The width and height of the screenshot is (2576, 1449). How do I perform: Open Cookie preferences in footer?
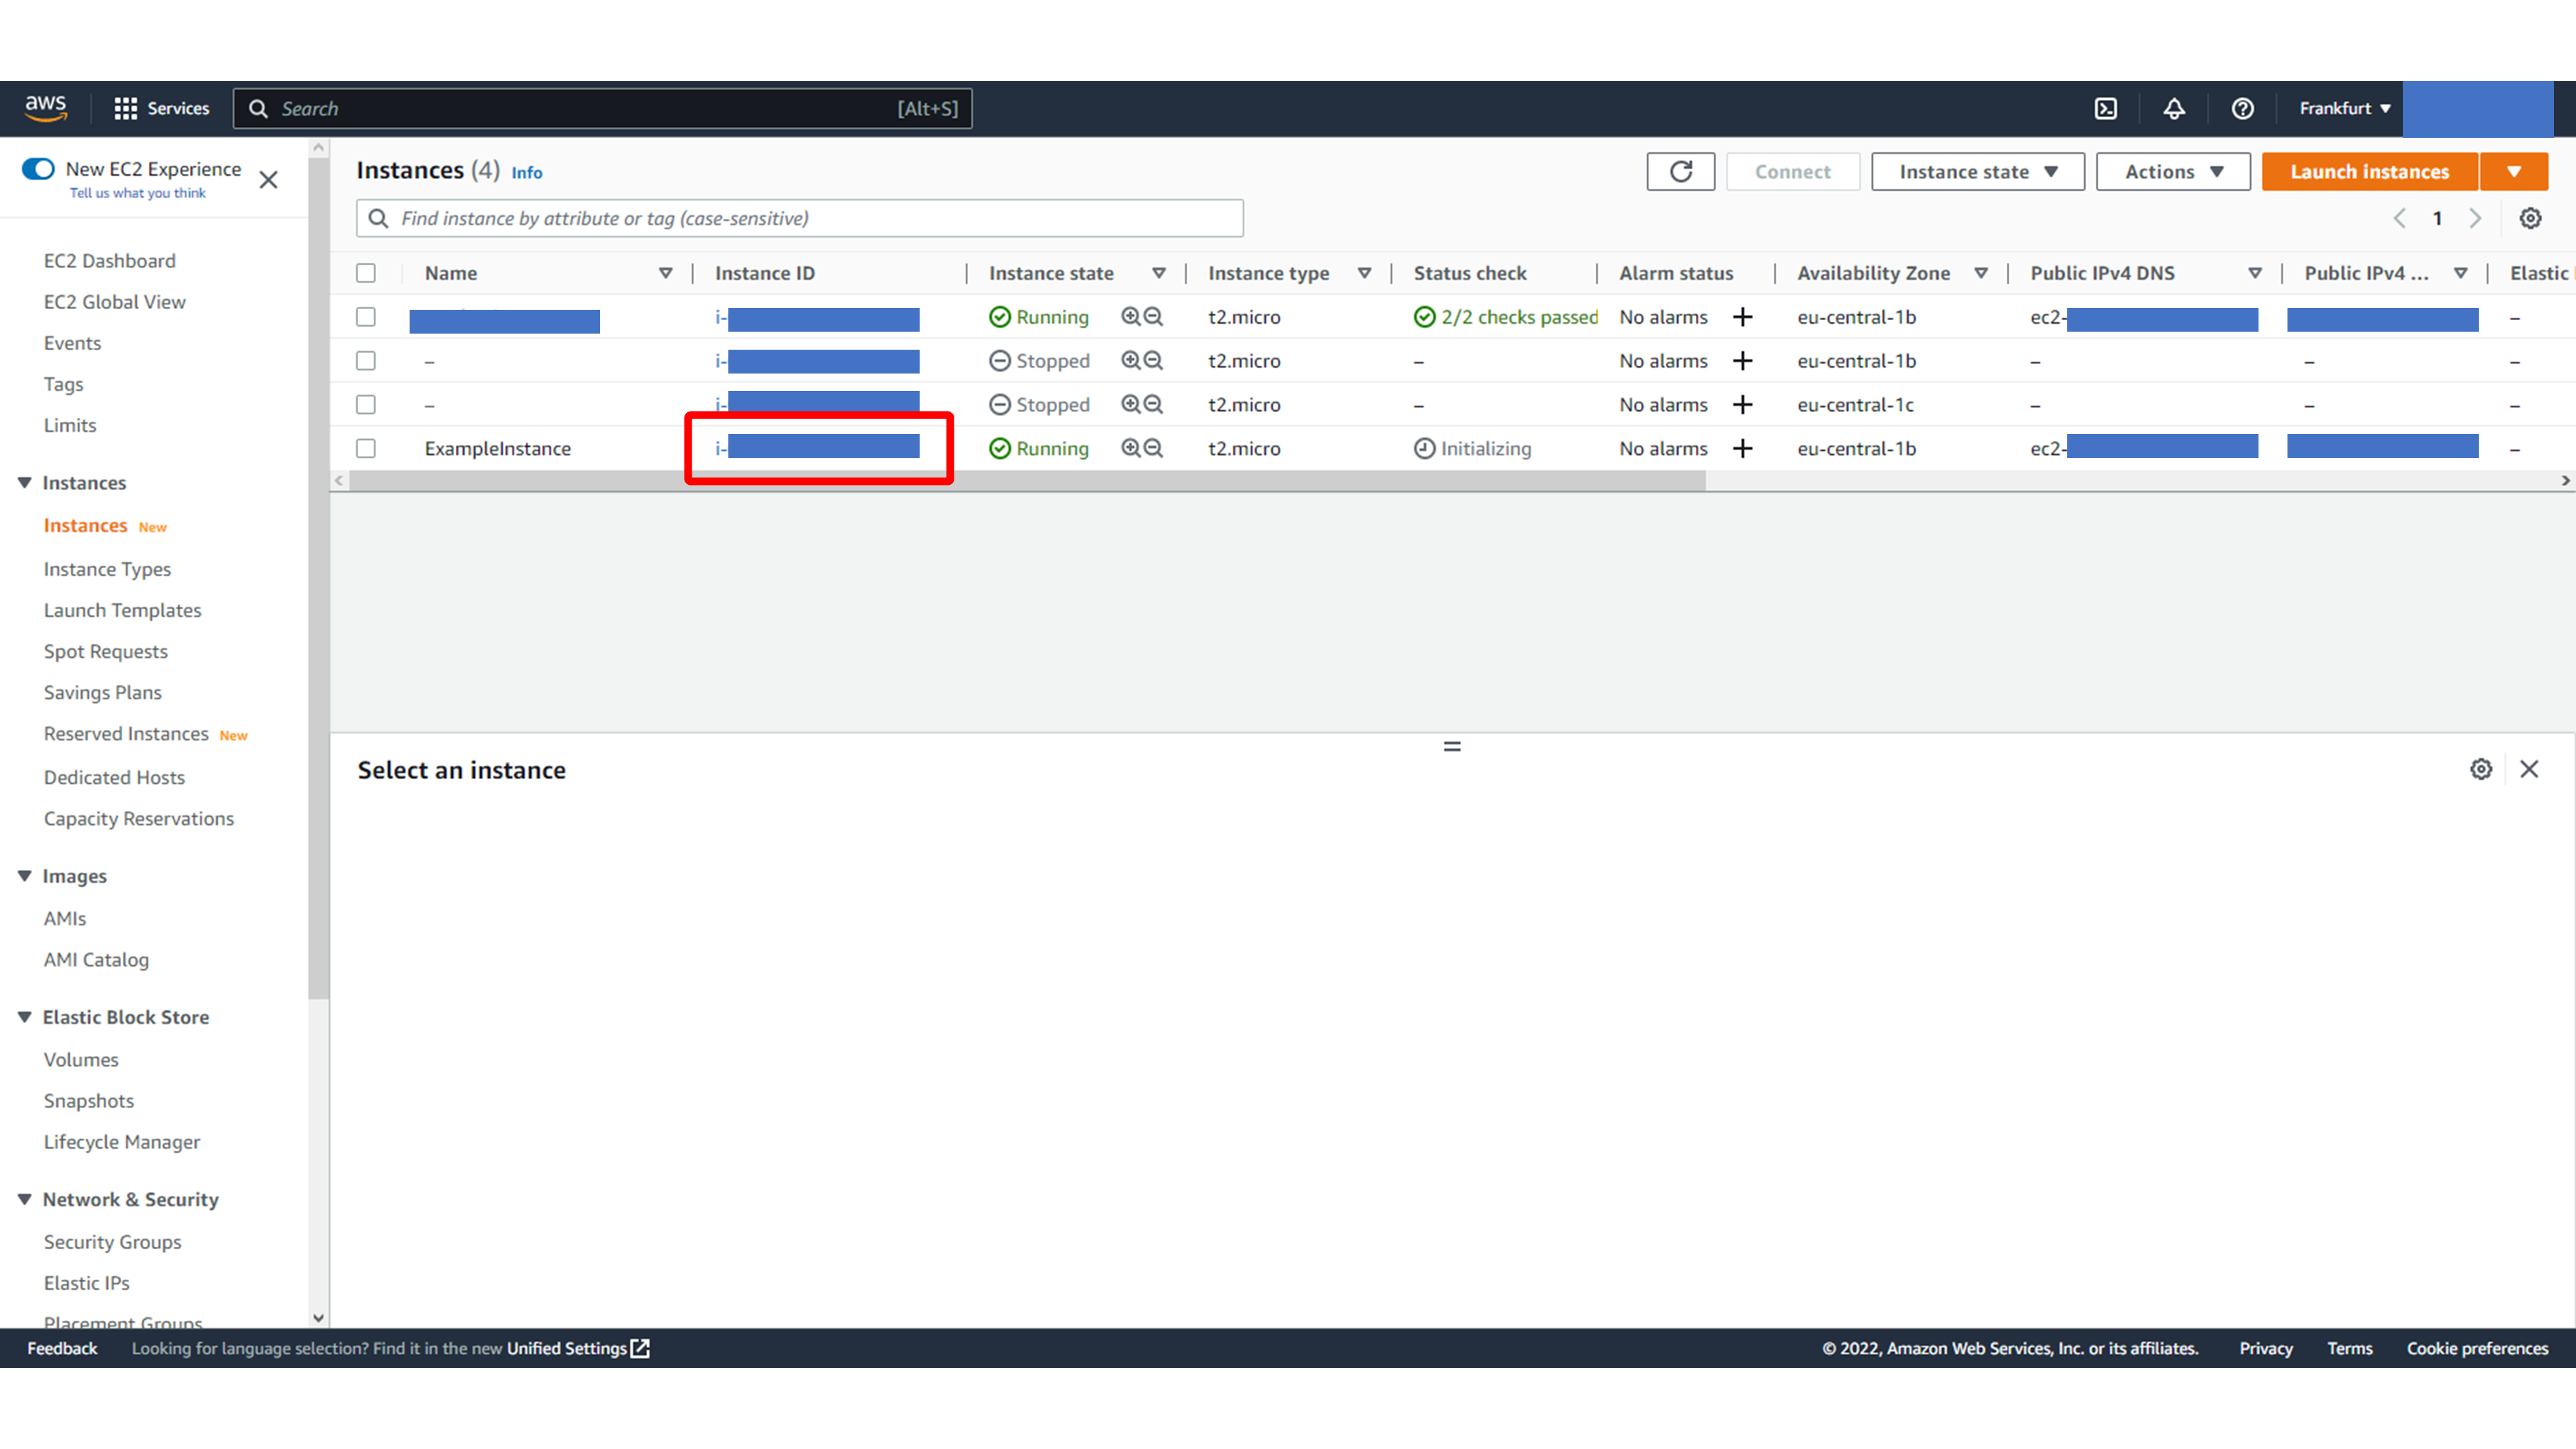[2477, 1348]
